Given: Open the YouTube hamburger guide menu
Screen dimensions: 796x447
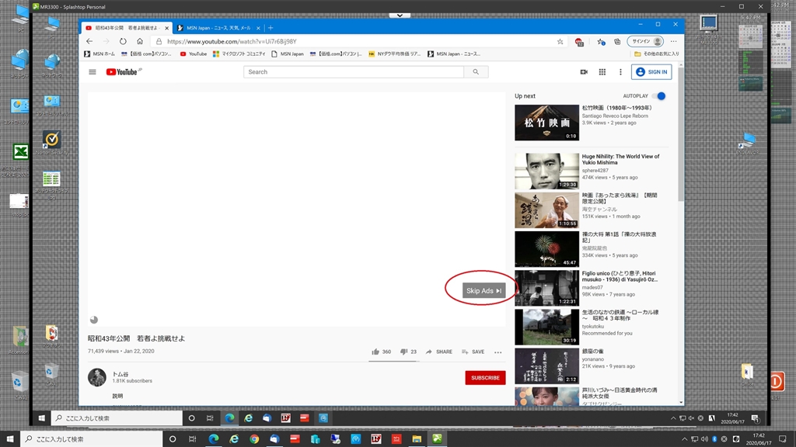Looking at the screenshot, I should click(x=93, y=72).
